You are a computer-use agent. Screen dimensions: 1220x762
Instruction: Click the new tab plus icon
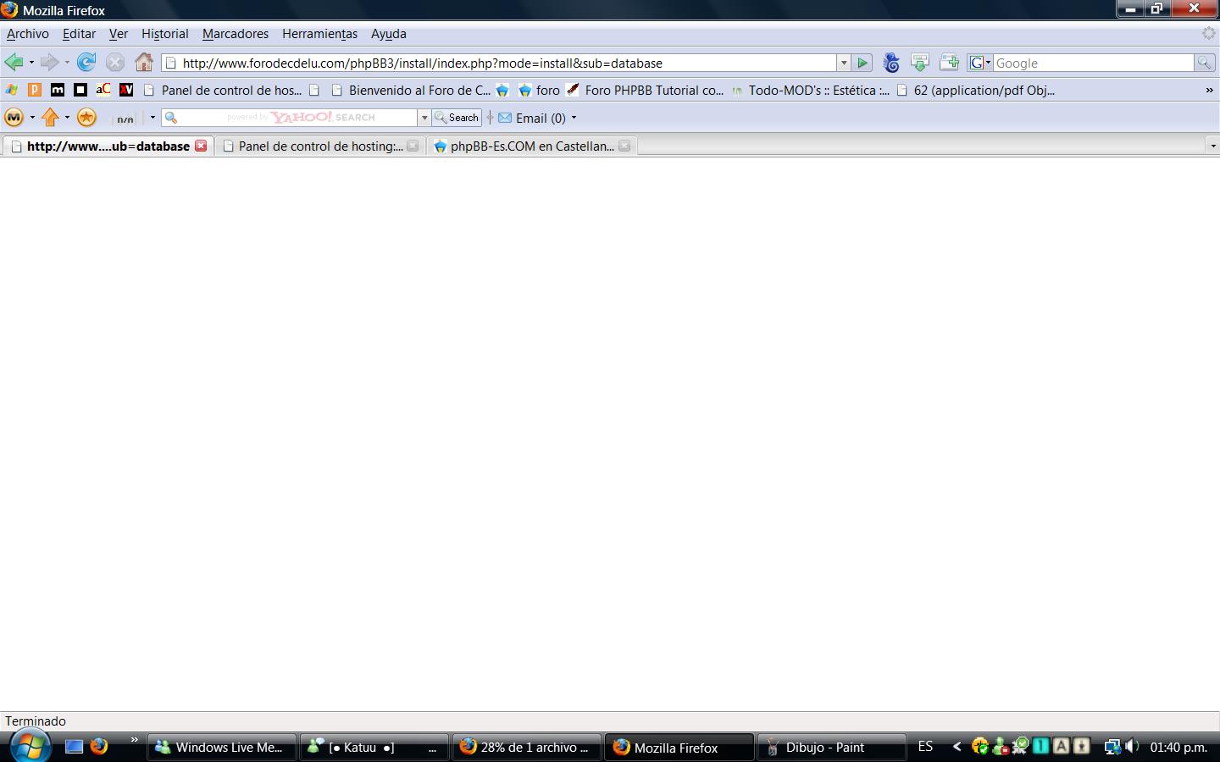click(949, 63)
